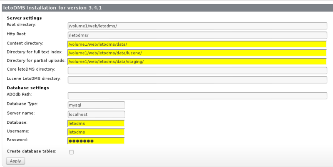Focus the Database name input field

coord(96,123)
